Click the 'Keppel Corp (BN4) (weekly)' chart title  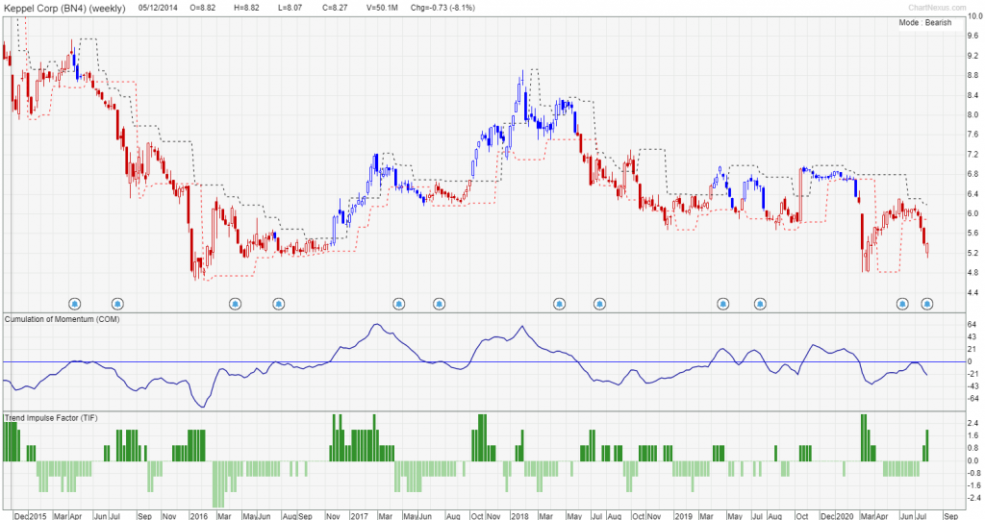click(x=64, y=8)
